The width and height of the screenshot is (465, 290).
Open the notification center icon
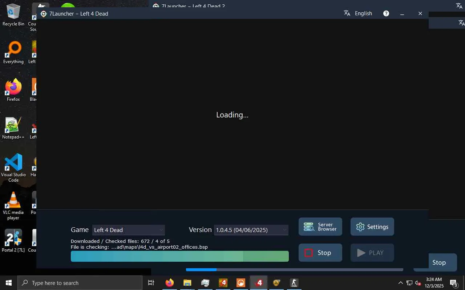[x=453, y=283]
